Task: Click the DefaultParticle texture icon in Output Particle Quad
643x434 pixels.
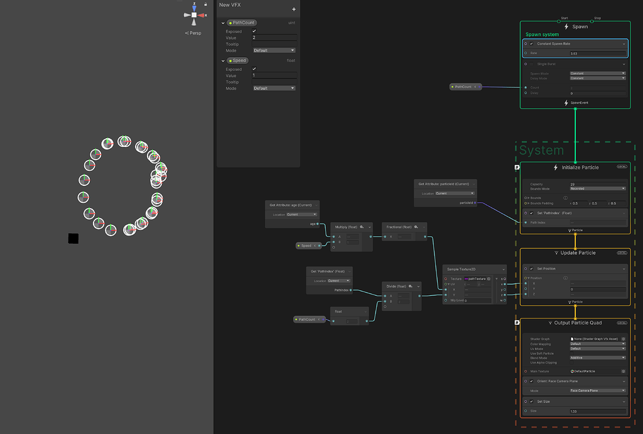Action: tap(573, 371)
